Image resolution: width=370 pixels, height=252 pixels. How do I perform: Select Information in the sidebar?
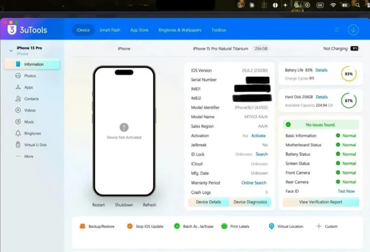click(32, 64)
